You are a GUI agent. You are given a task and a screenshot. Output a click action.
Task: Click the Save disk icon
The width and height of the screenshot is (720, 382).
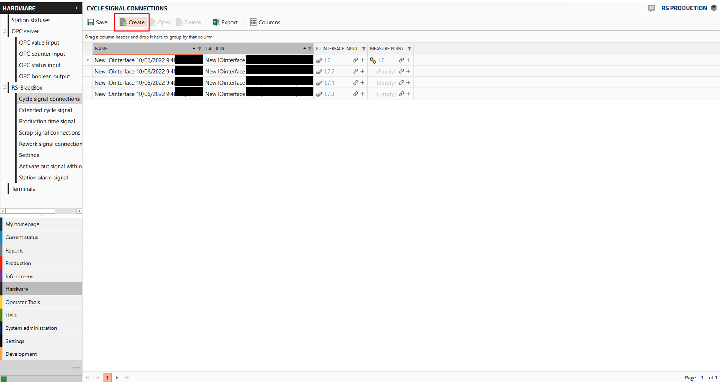(x=91, y=22)
